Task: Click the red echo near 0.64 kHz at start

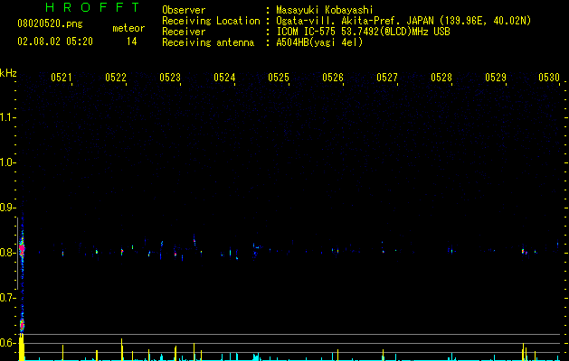Action: (22, 325)
